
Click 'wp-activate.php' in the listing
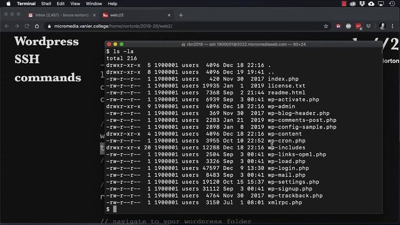point(293,100)
